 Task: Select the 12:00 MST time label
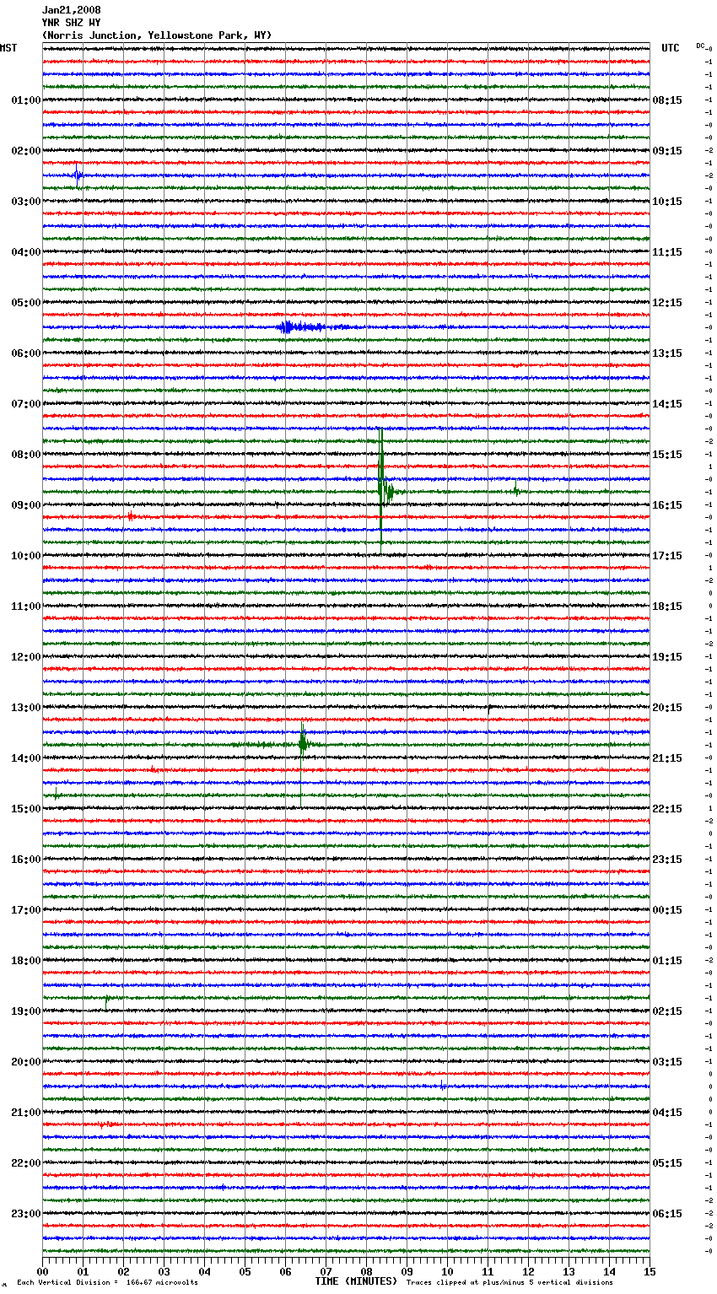26,657
